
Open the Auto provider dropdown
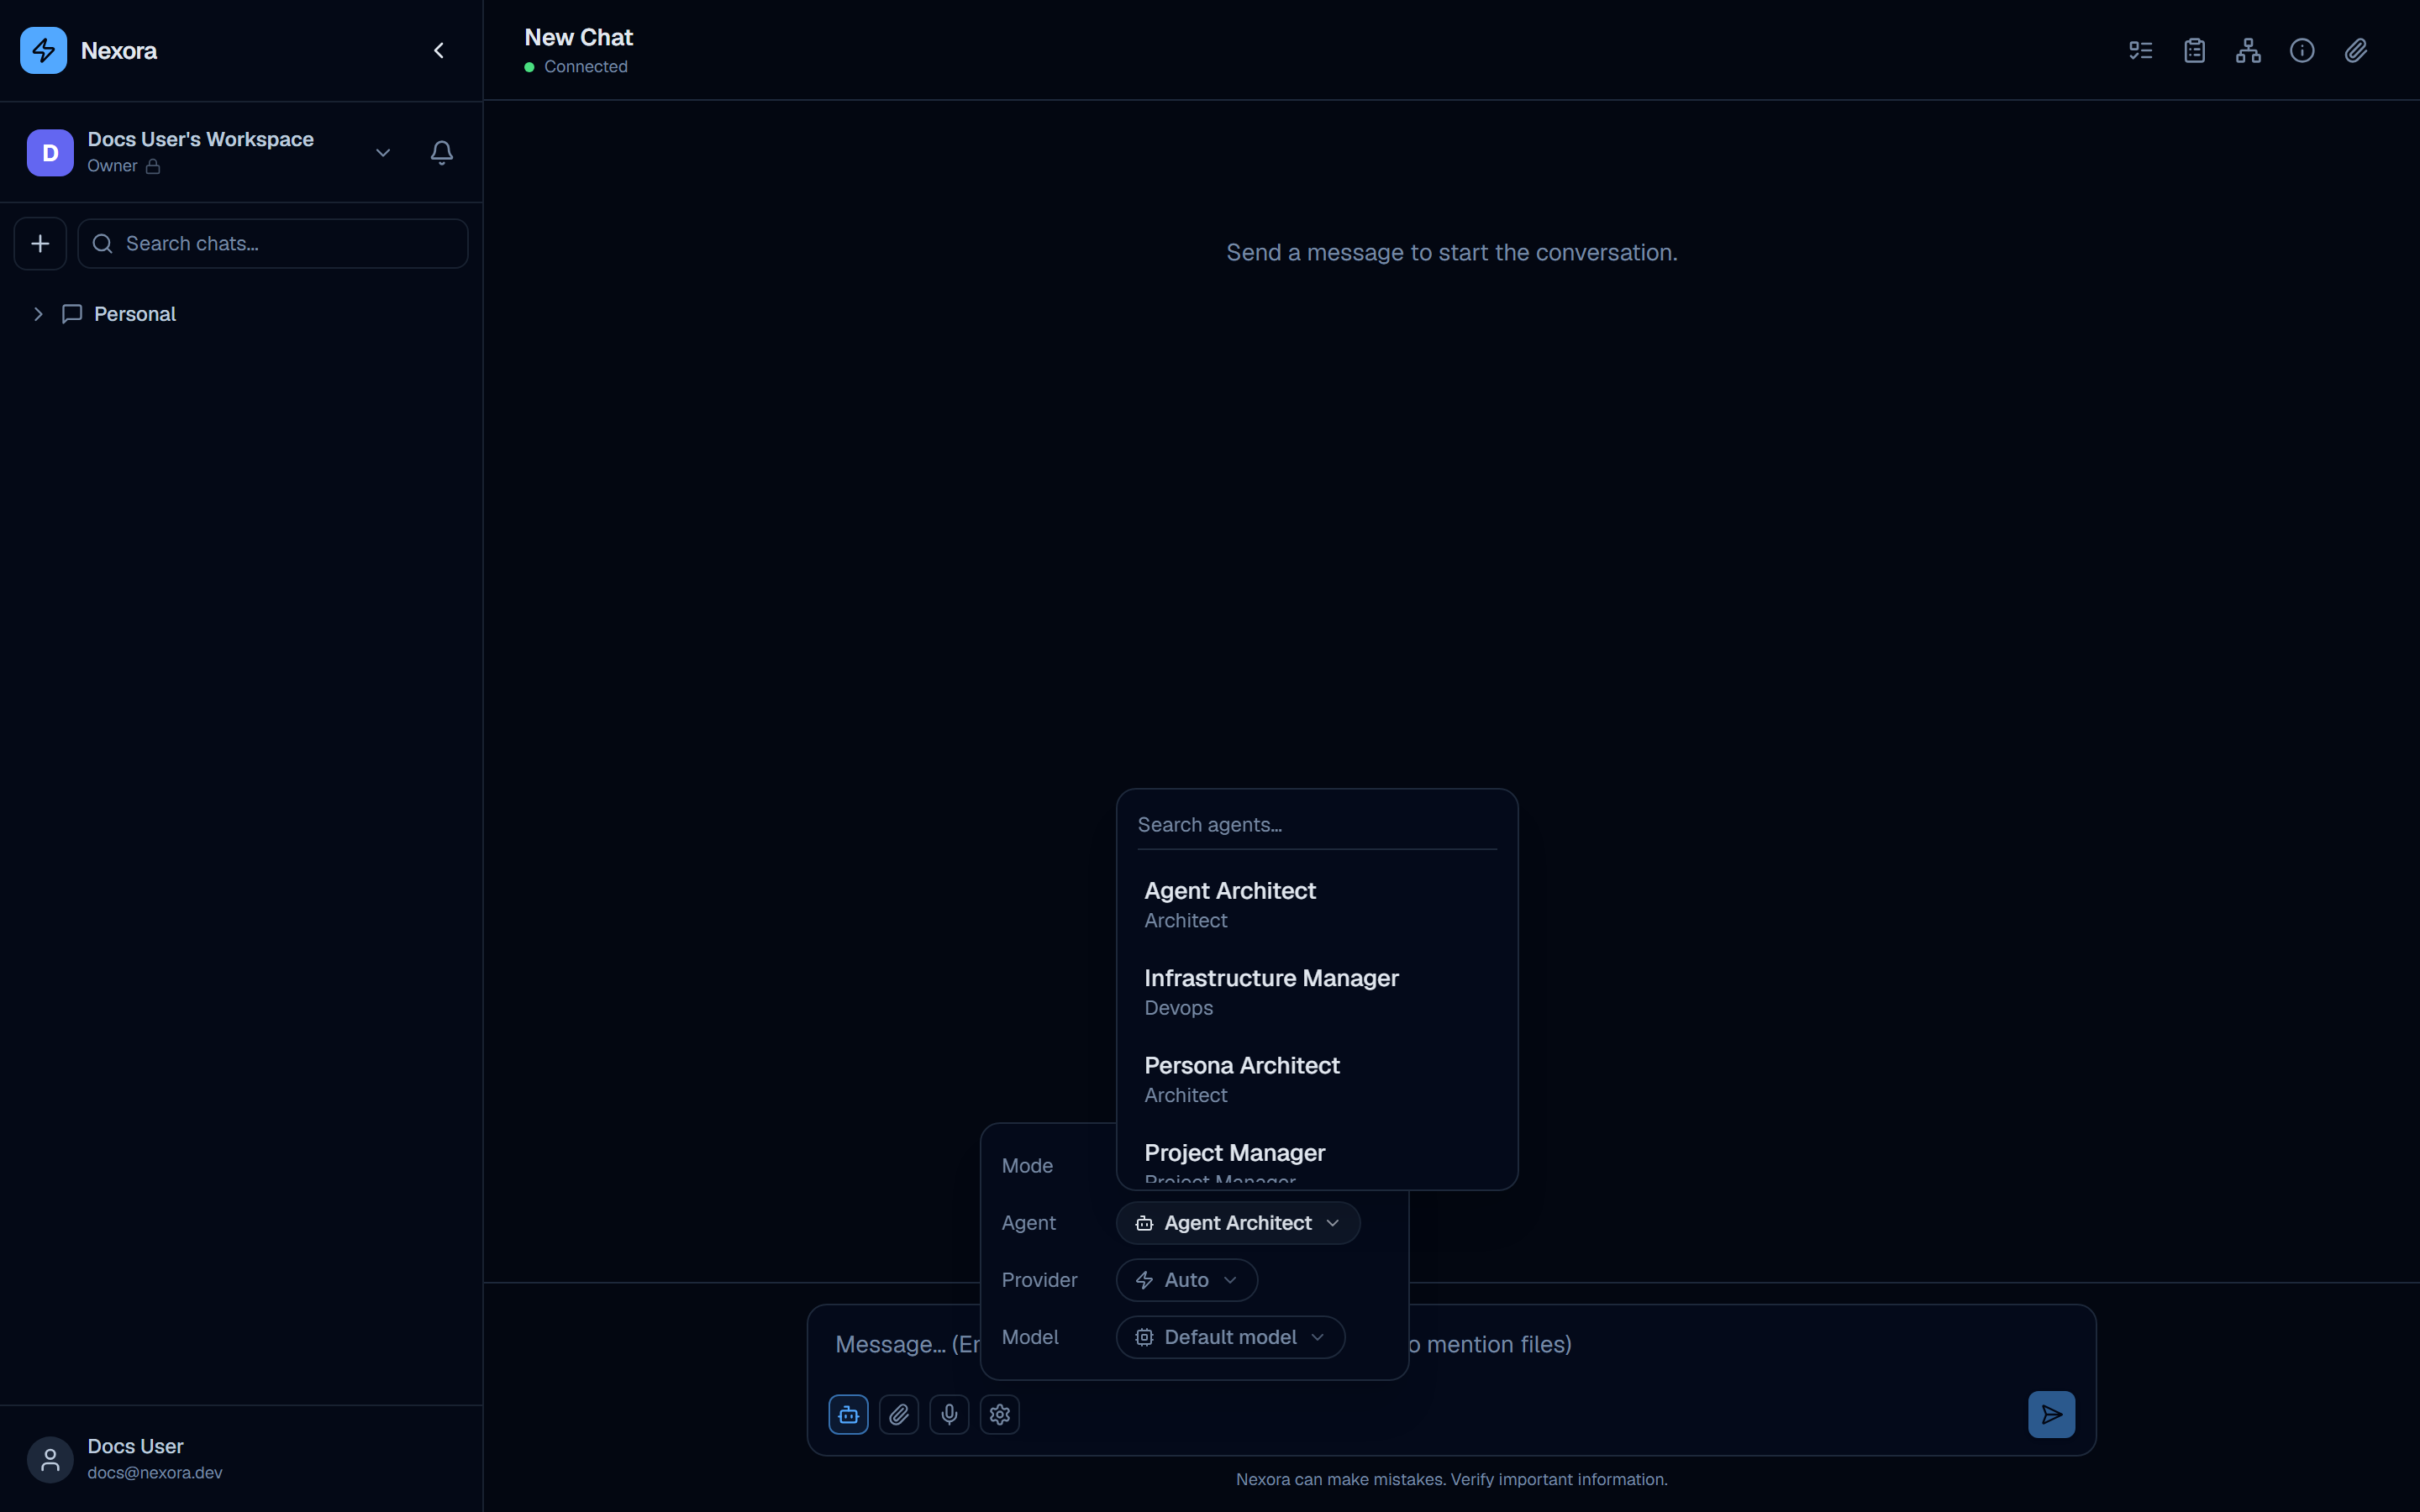tap(1187, 1280)
